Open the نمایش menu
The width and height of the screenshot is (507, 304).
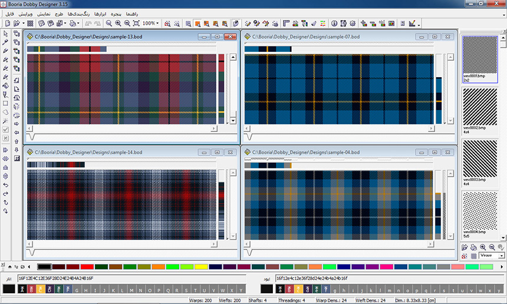click(x=43, y=14)
